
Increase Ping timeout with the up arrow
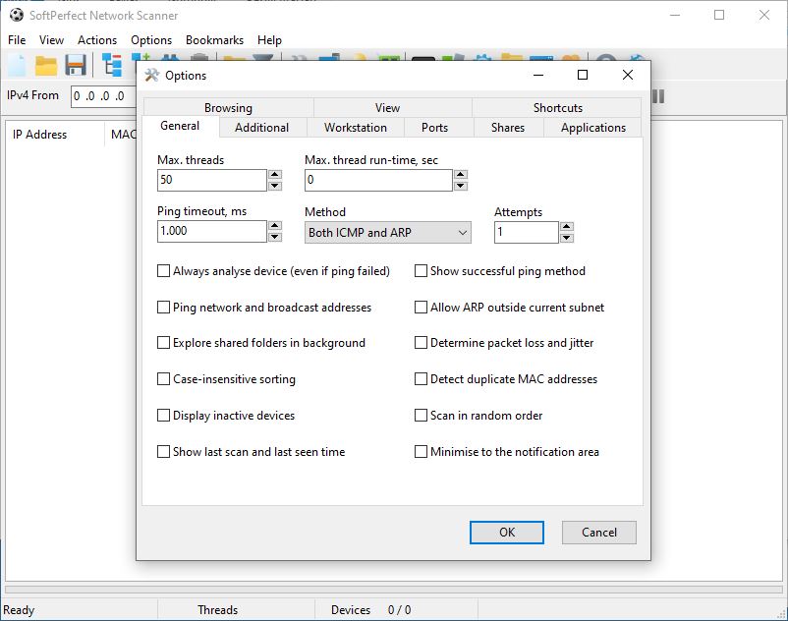tap(275, 226)
